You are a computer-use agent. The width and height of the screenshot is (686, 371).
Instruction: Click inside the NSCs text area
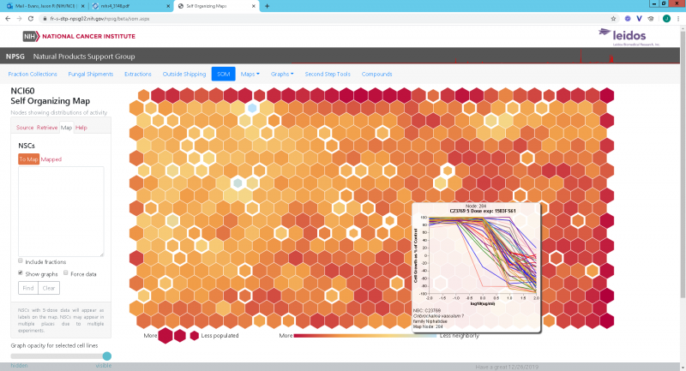(61, 211)
